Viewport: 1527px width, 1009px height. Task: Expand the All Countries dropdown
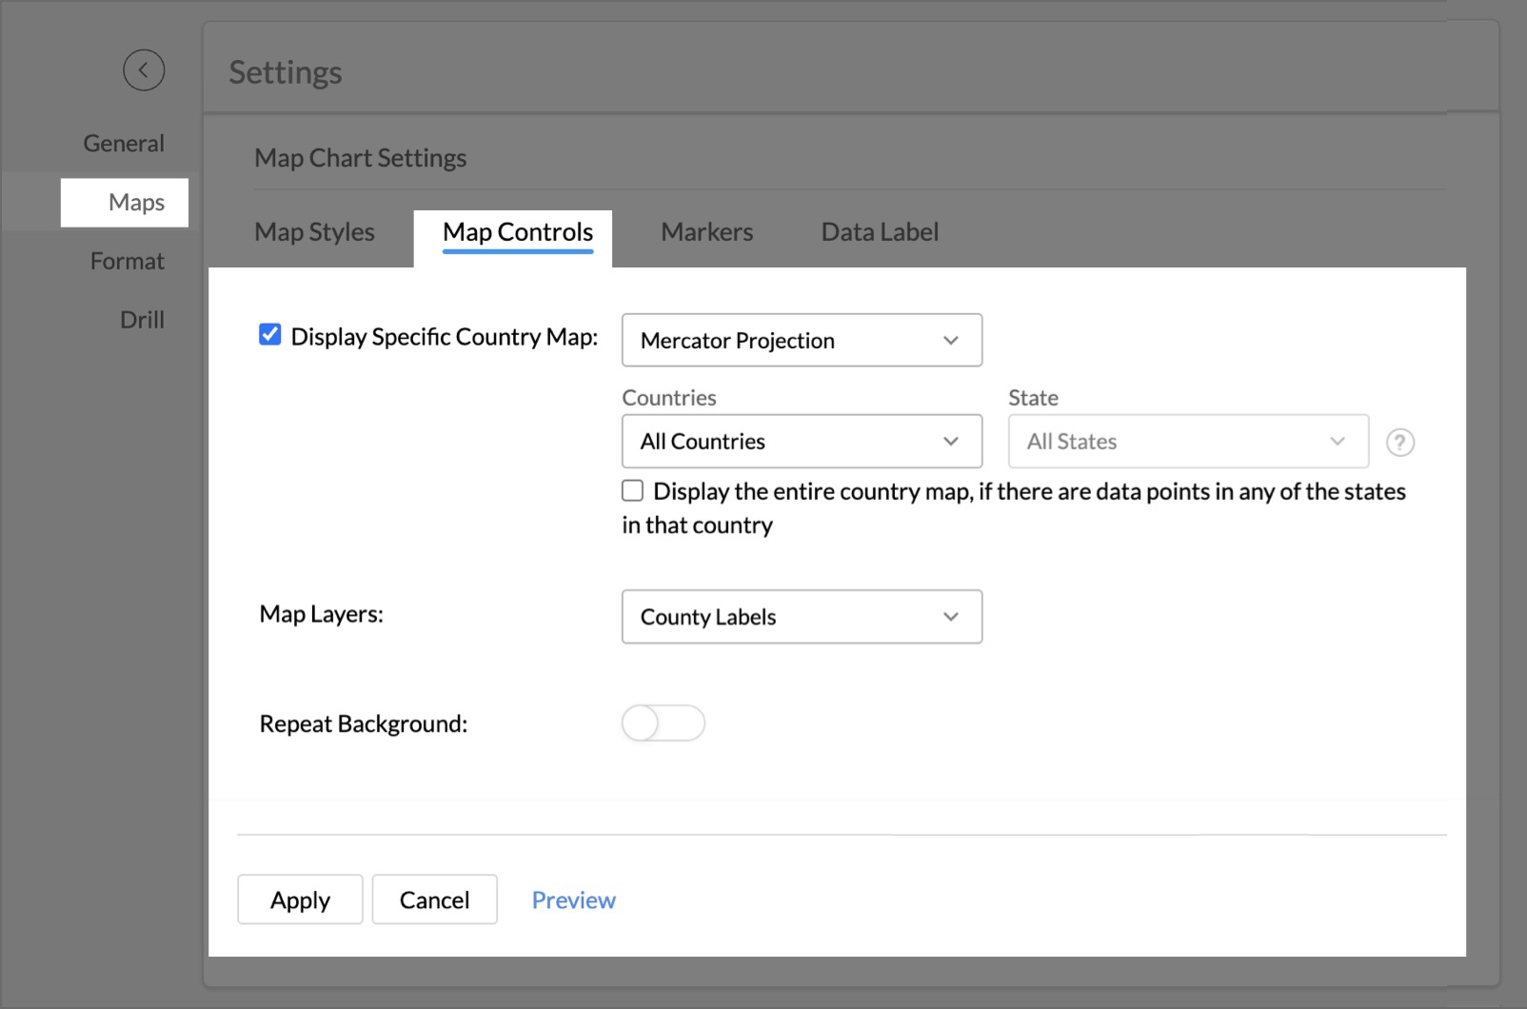[802, 442]
